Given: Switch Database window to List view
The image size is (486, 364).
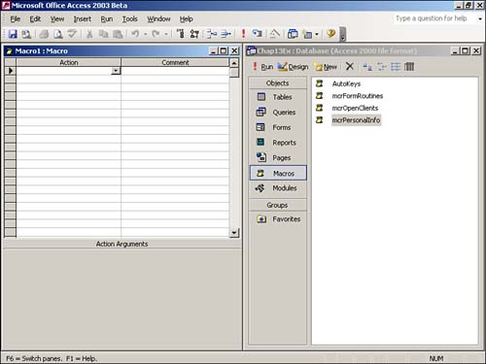Looking at the screenshot, I should coord(396,67).
